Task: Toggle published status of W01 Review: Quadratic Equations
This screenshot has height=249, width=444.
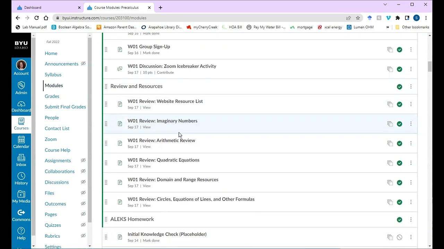Action: pos(400,163)
